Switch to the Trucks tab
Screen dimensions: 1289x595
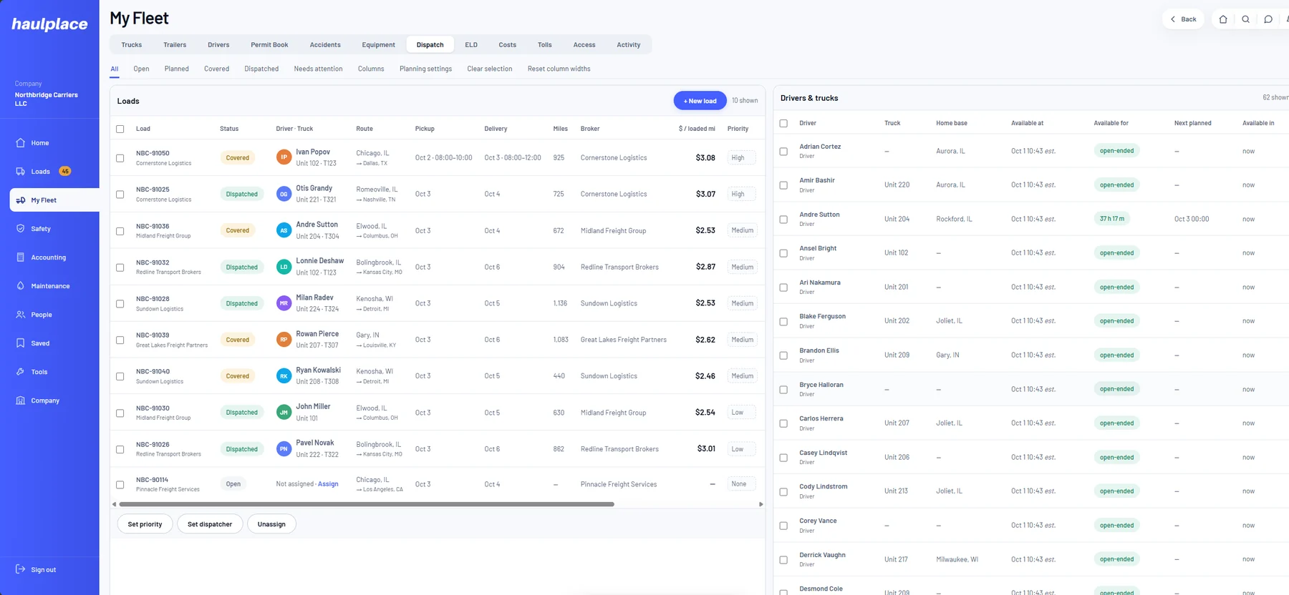click(x=132, y=45)
